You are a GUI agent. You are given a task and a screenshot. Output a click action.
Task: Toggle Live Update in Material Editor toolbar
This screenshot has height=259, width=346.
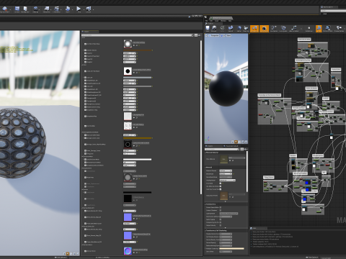pyautogui.click(x=283, y=29)
